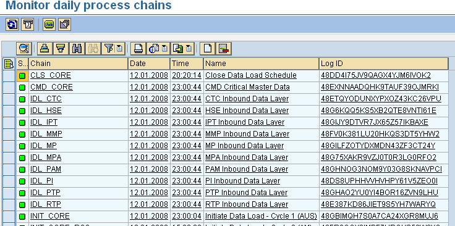
Task: Open the CMD_CORE chain link
Action: (x=51, y=87)
